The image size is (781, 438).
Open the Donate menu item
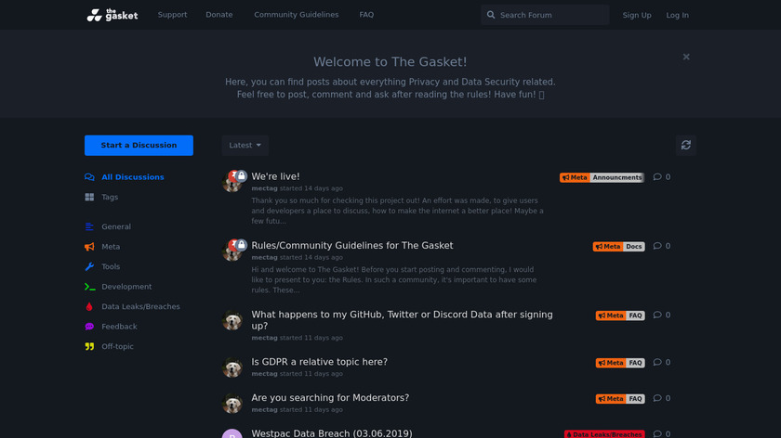coord(219,15)
